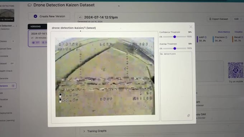The image size is (244, 137).
Task: Open Deployments in the sidebar
Action: point(6,113)
